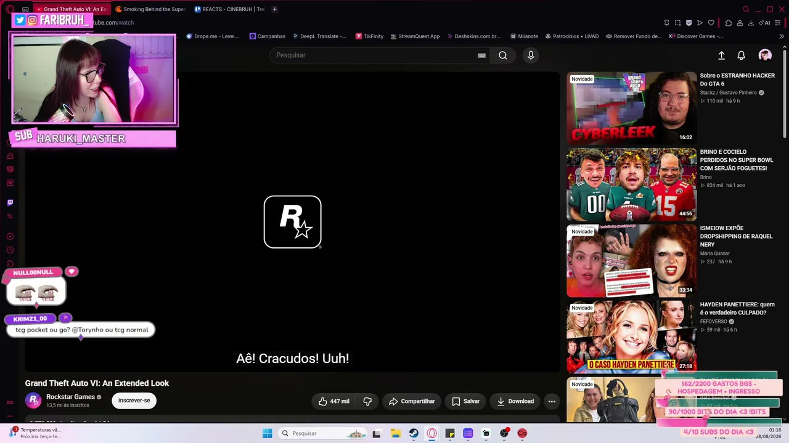Open the browser player arrow icon
This screenshot has width=789, height=443.
point(700,23)
